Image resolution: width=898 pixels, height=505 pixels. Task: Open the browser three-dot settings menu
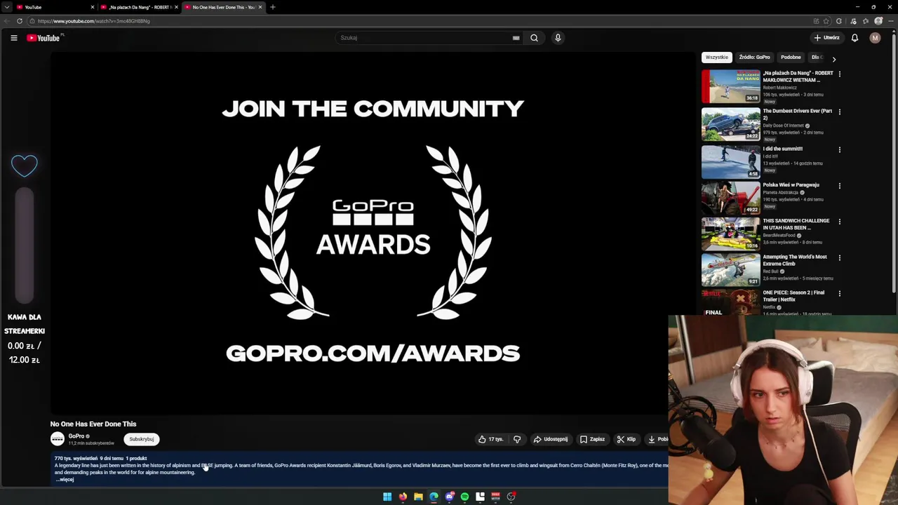(890, 21)
